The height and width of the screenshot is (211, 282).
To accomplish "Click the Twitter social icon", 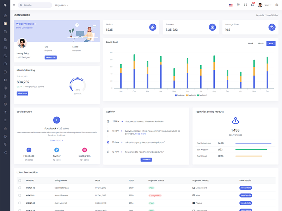I will (x=57, y=150).
